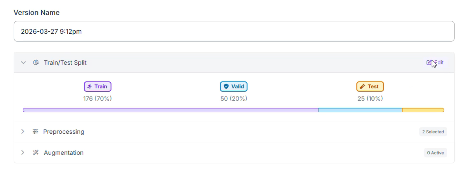Click the purple Train segment of split bar
Image resolution: width=461 pixels, height=169 pixels.
tap(170, 110)
